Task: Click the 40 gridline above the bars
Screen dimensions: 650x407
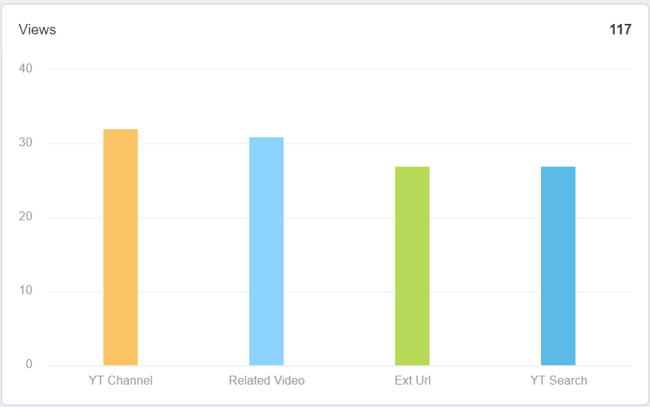Action: click(x=340, y=69)
